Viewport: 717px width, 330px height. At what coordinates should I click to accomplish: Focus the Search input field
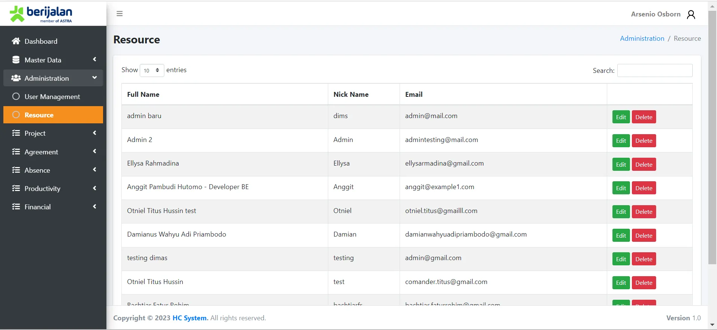click(655, 71)
